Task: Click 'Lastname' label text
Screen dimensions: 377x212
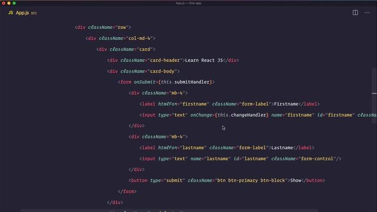Action: tap(282, 148)
